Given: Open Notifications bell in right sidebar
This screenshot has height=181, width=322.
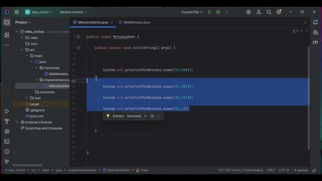Looking at the screenshot, I should click(315, 22).
